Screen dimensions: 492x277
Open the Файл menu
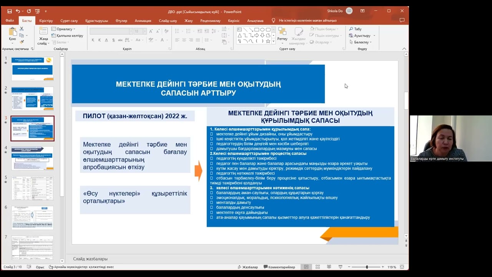pos(10,21)
